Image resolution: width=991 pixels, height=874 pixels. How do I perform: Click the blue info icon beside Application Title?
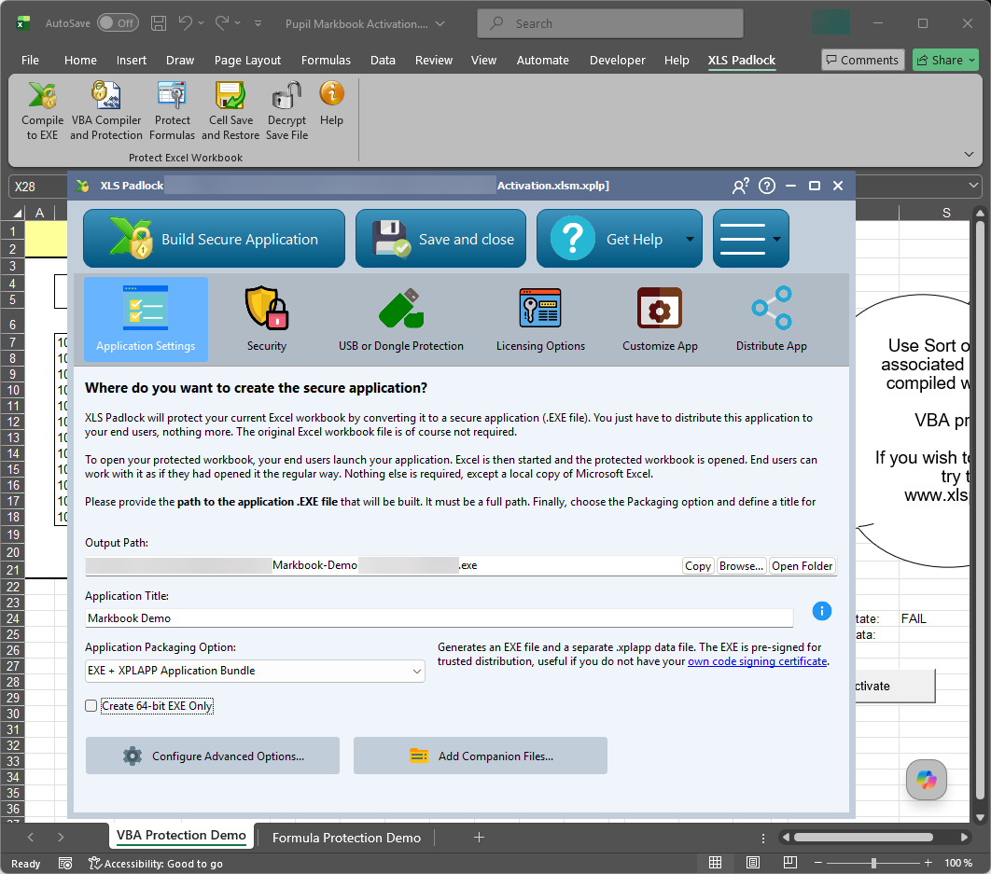(821, 611)
